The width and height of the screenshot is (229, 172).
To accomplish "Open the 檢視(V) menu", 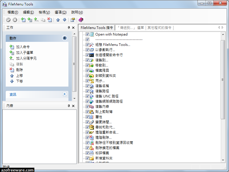I will point(44,12).
